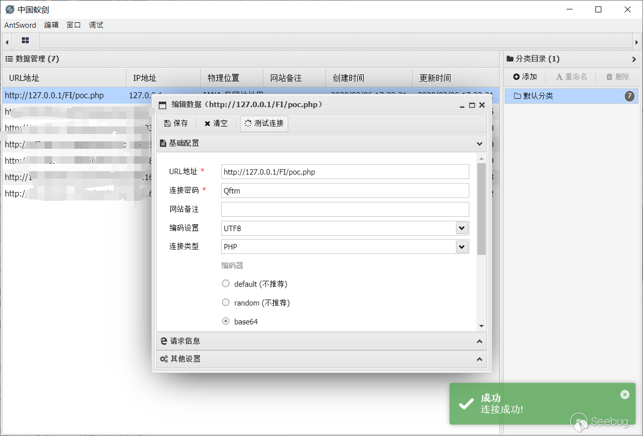Click the 连接密码 input field
The width and height of the screenshot is (643, 436).
[x=345, y=190]
